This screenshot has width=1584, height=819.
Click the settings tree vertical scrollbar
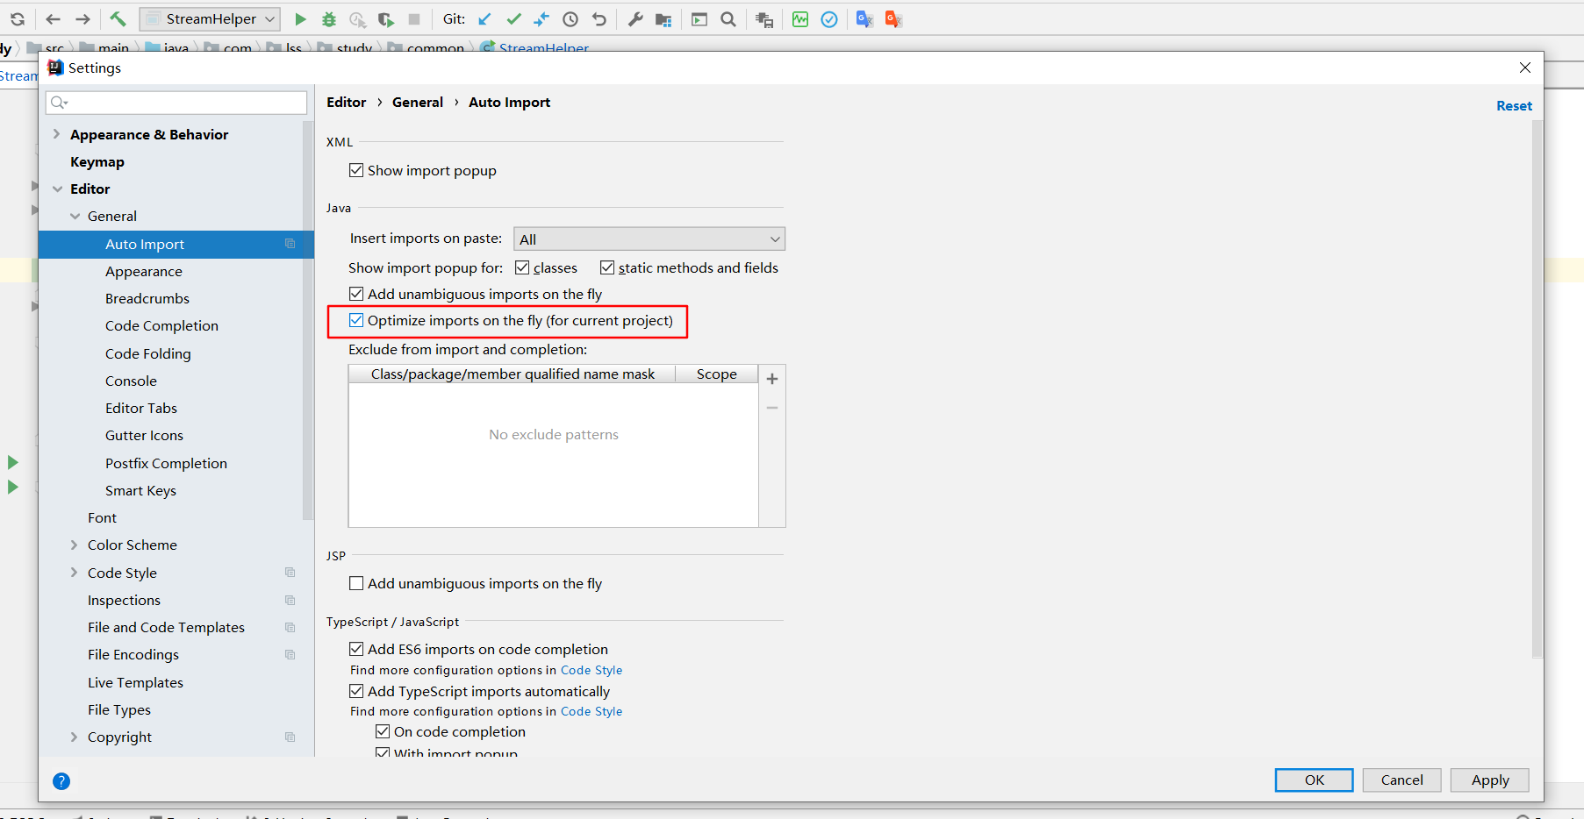coord(307,320)
